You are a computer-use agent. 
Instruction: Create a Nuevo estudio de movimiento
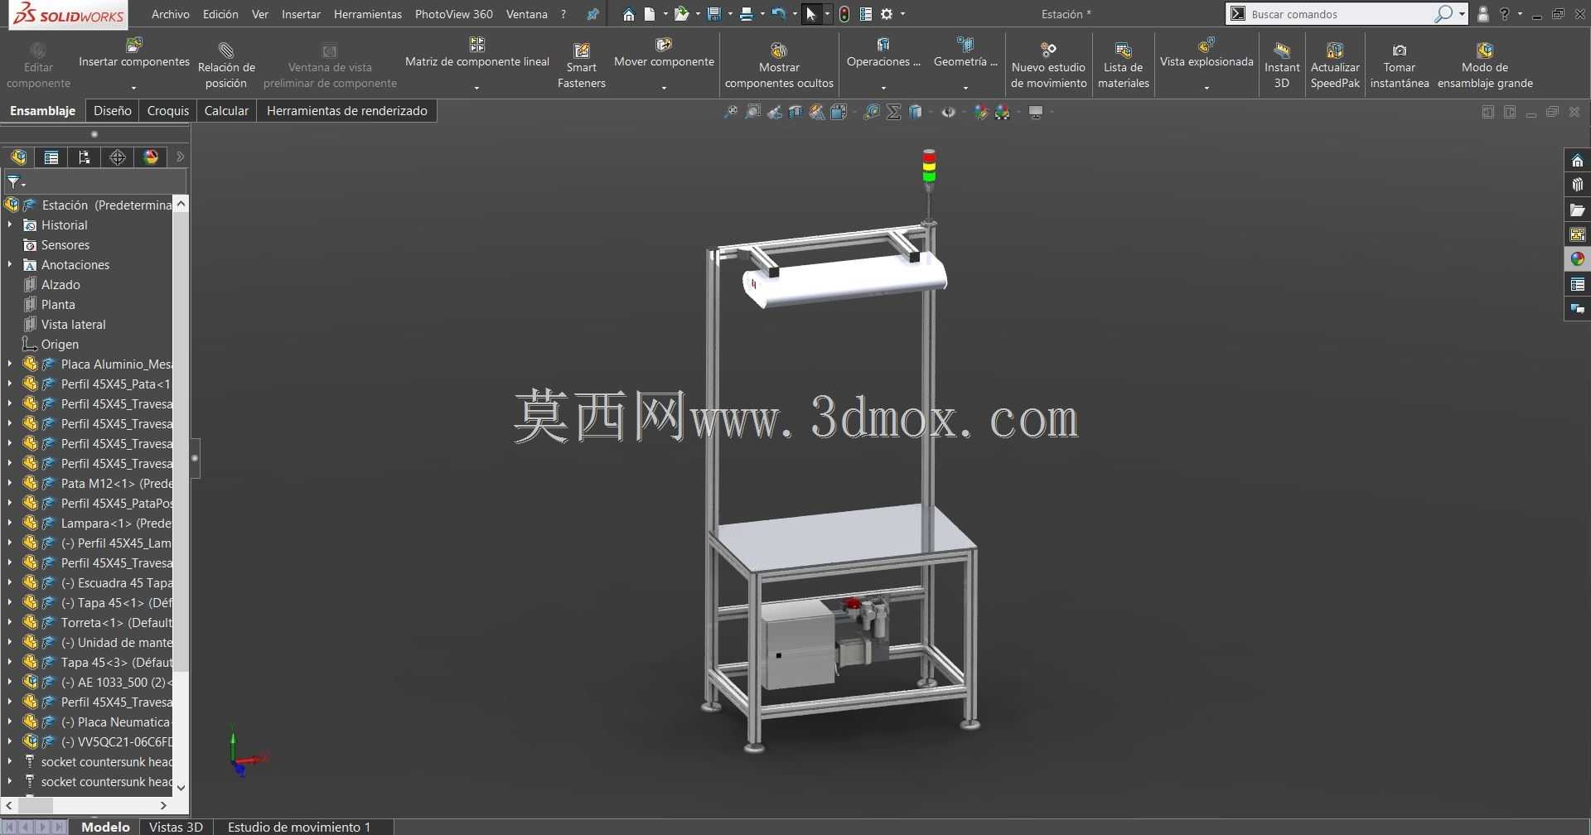pos(1048,65)
